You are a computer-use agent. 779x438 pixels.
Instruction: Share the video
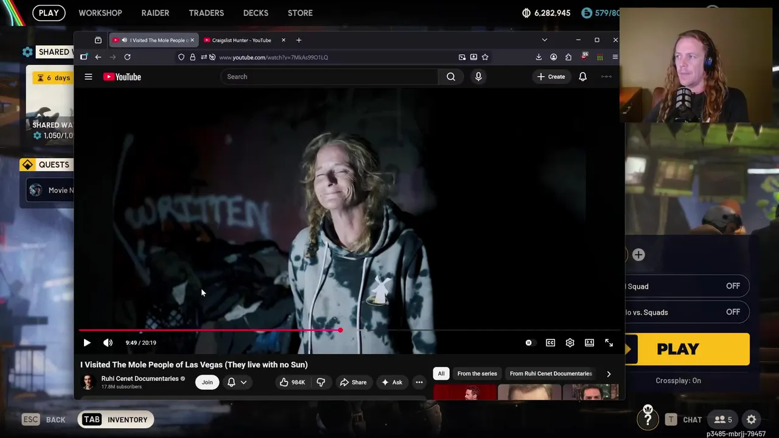[x=353, y=382]
